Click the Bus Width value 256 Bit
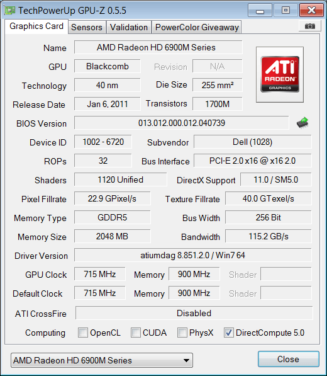The width and height of the screenshot is (327, 376). point(269,217)
